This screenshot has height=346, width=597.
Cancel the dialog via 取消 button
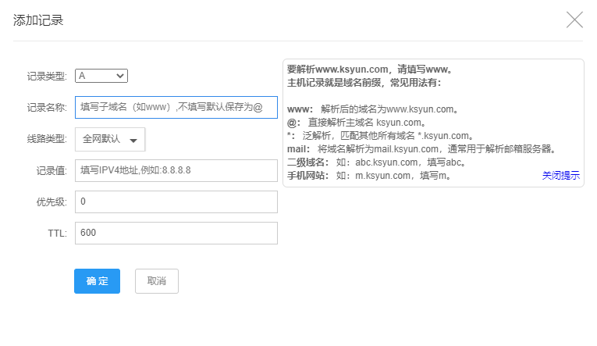pyautogui.click(x=157, y=281)
